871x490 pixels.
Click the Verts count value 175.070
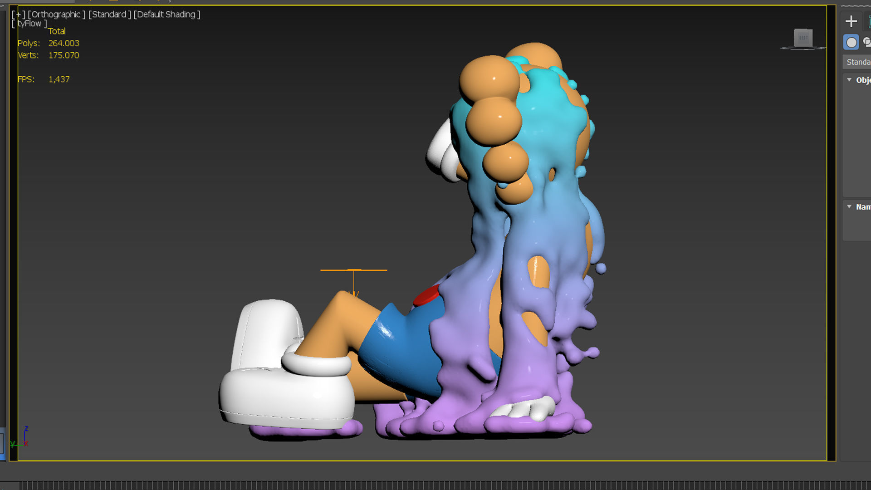click(x=64, y=55)
